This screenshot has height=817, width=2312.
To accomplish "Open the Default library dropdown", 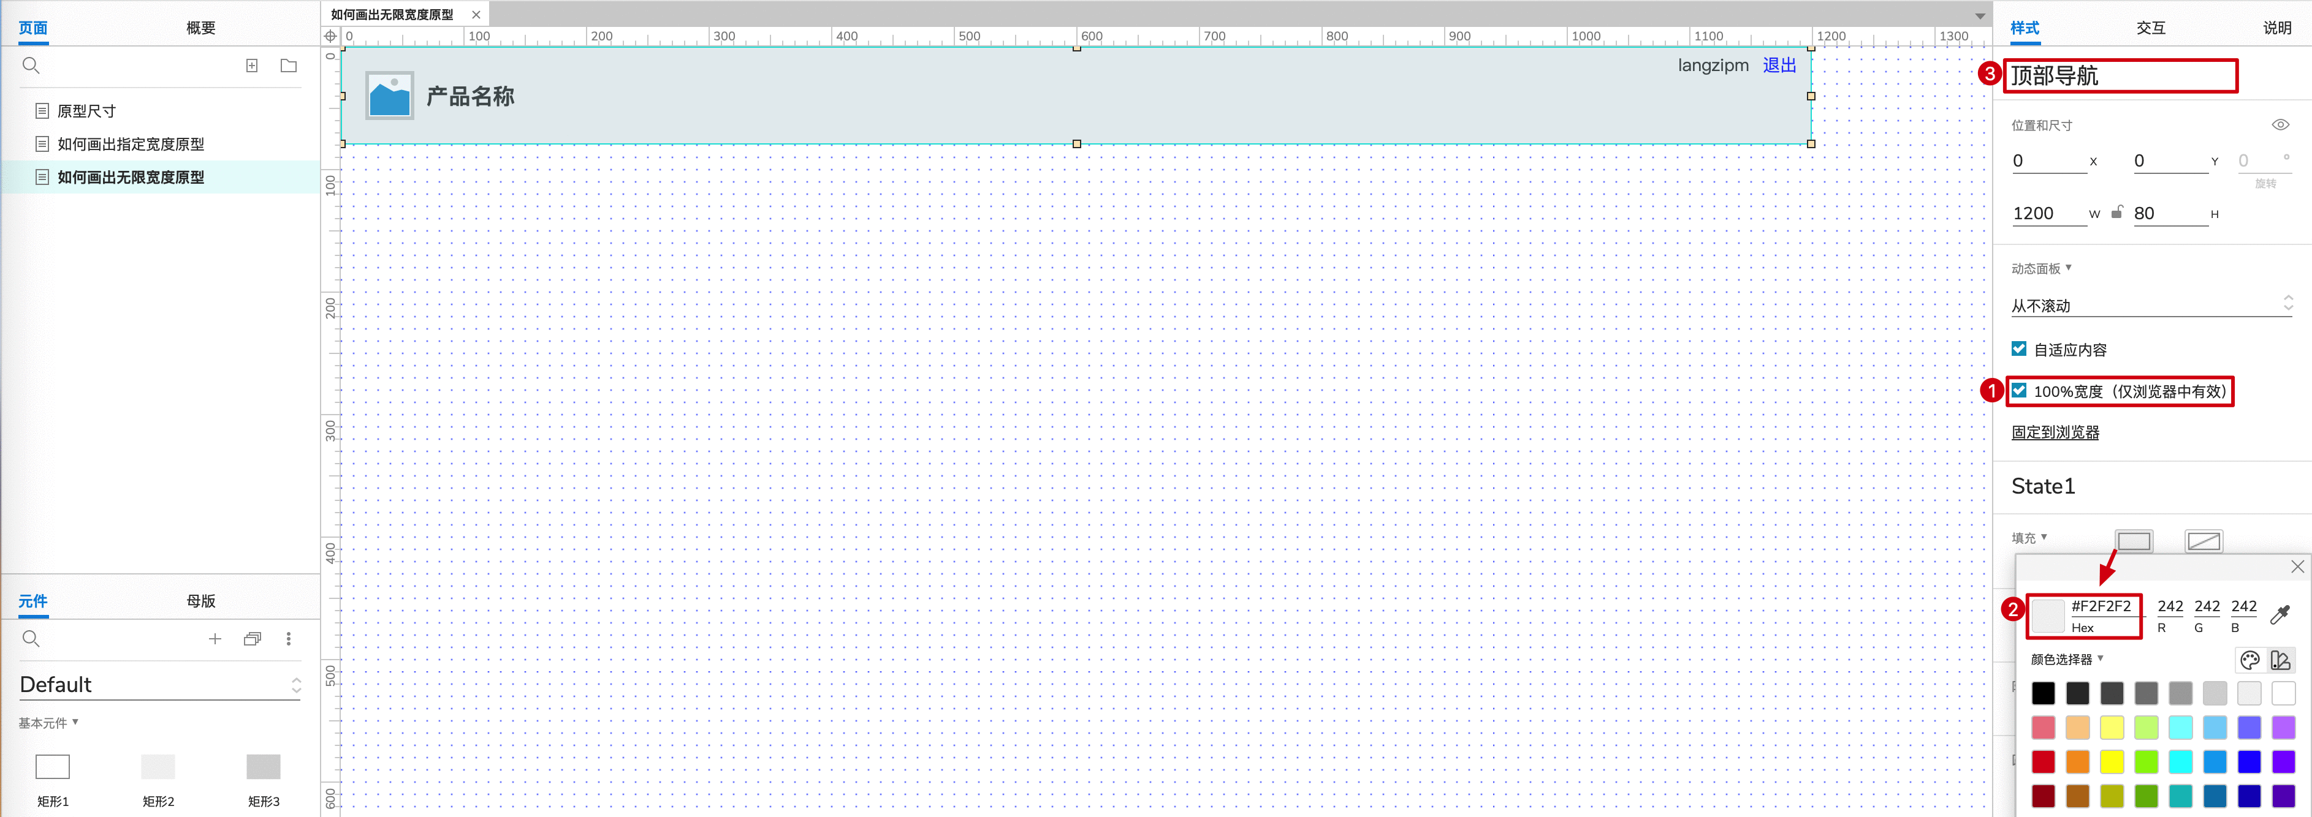I will (x=160, y=685).
